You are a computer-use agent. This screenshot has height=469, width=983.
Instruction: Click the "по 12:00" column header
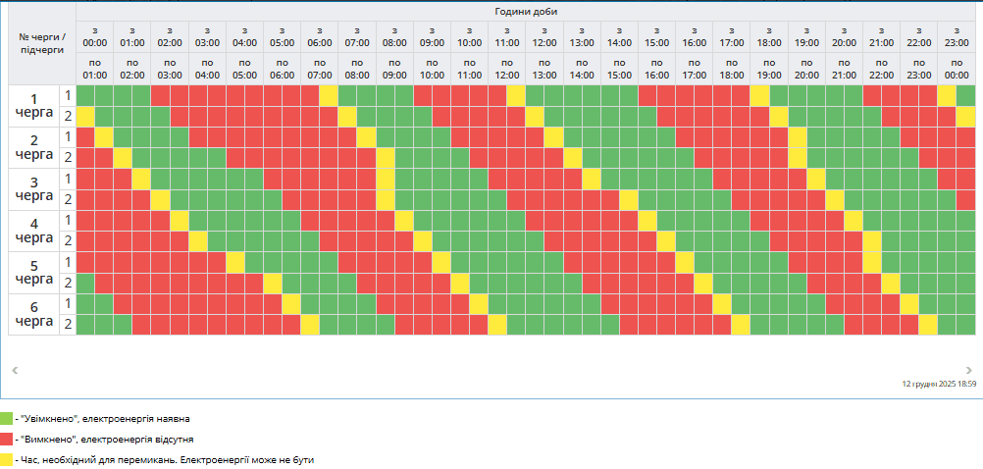(x=506, y=69)
